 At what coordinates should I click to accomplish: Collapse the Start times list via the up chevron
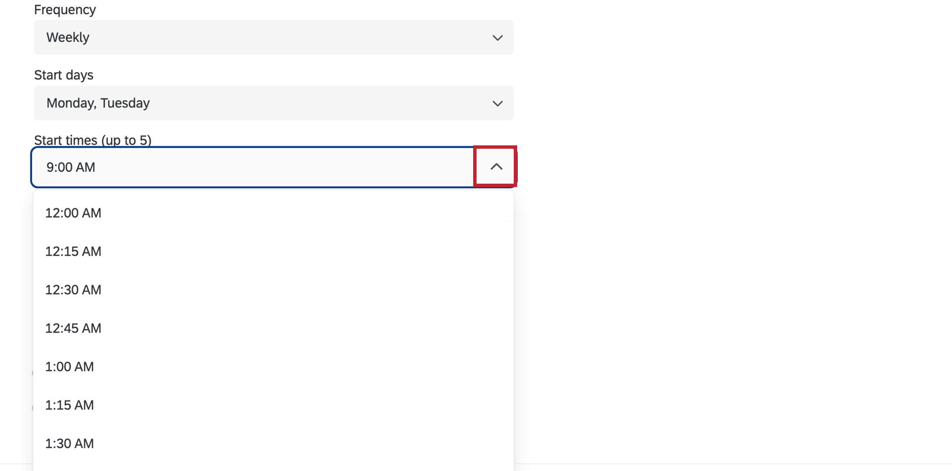click(x=495, y=167)
